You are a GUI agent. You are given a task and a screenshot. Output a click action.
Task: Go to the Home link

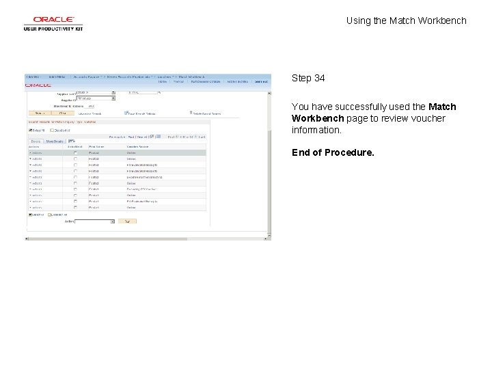coord(163,81)
